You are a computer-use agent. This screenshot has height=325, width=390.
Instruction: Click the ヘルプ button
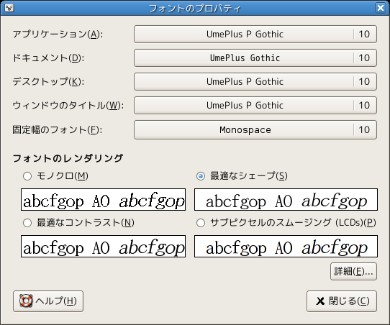pyautogui.click(x=48, y=301)
